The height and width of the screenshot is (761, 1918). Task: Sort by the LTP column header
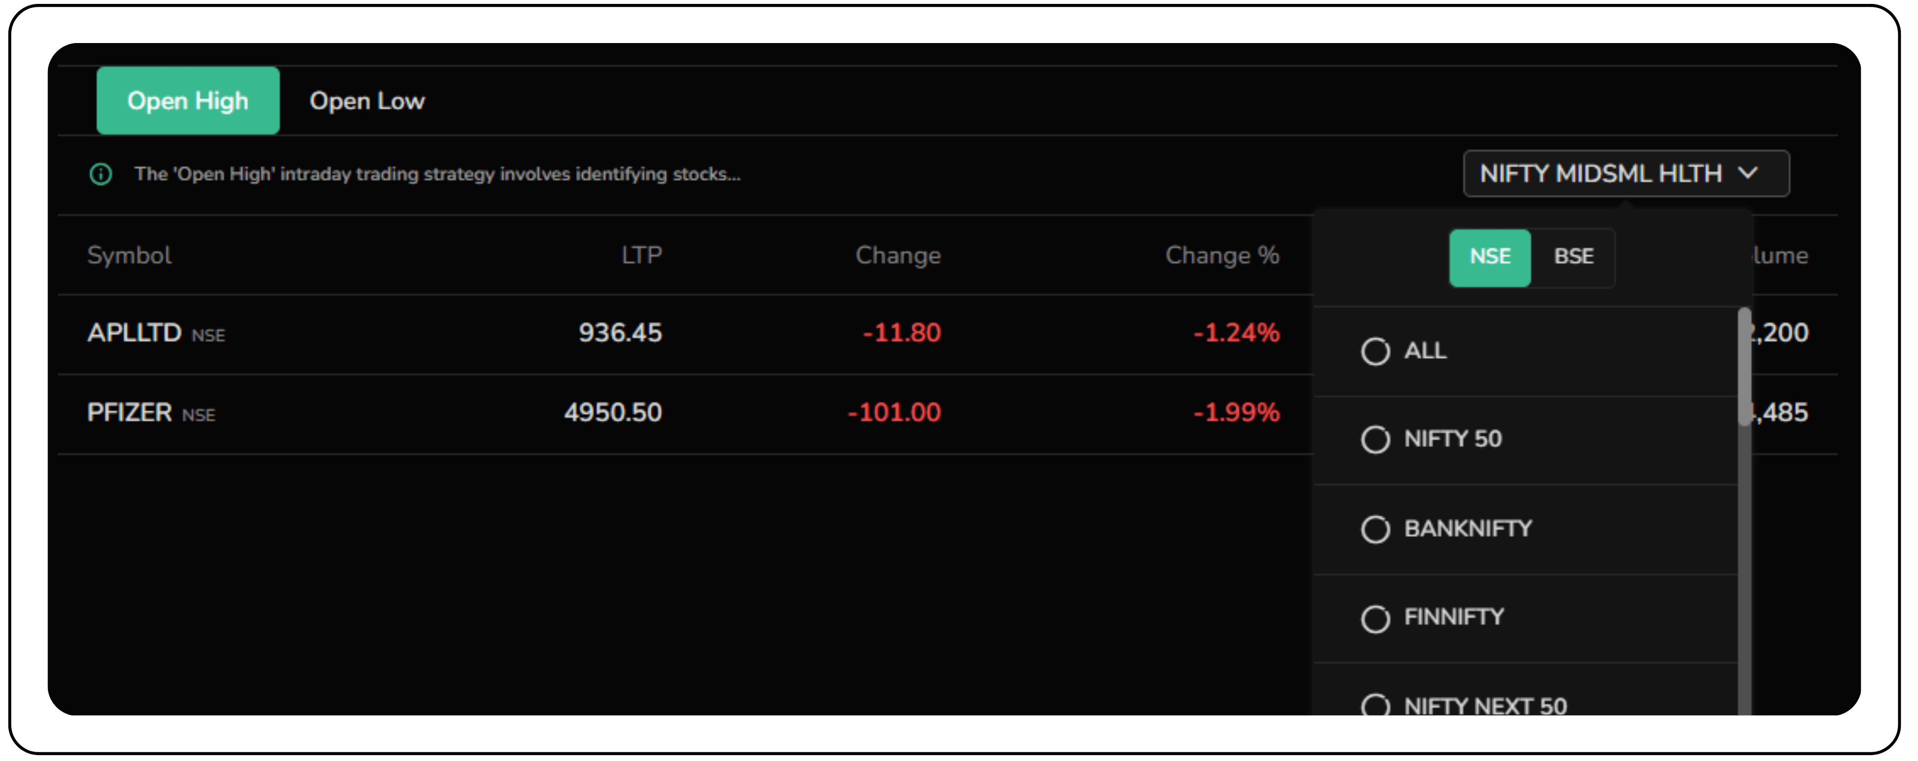641,255
